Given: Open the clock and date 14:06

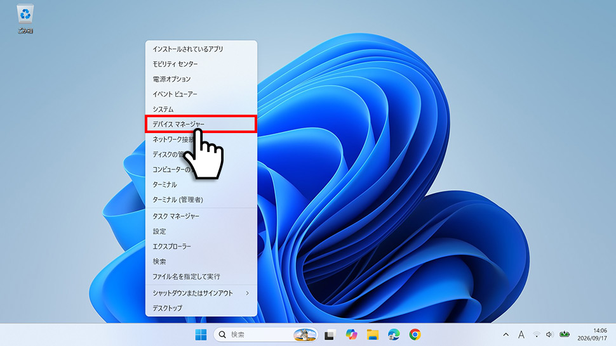Looking at the screenshot, I should 592,334.
